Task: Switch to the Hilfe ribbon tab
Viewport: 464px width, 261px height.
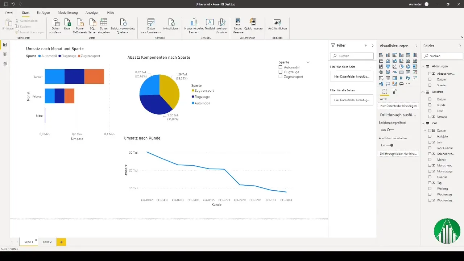Action: point(111,13)
